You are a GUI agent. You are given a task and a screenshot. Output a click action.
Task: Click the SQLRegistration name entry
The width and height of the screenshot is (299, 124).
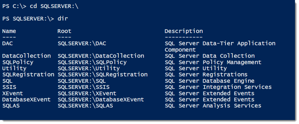pyautogui.click(x=28, y=75)
